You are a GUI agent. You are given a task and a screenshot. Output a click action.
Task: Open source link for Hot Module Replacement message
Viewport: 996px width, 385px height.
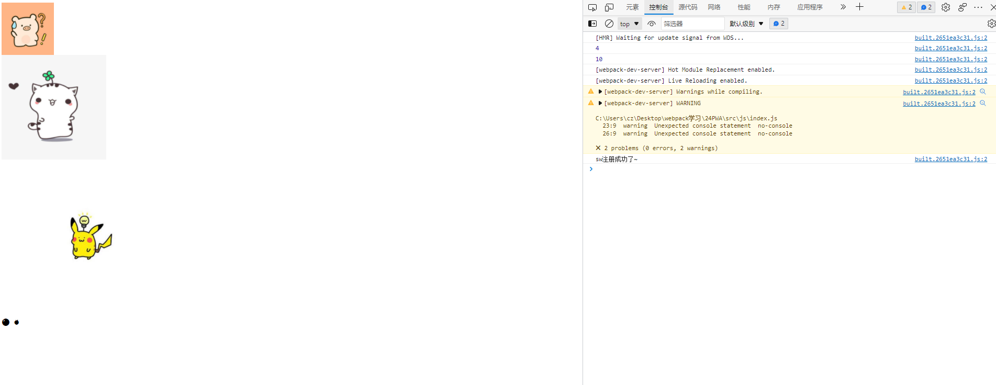coord(951,70)
